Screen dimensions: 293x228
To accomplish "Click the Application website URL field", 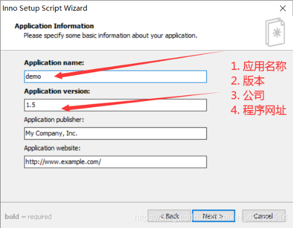I will coord(115,162).
